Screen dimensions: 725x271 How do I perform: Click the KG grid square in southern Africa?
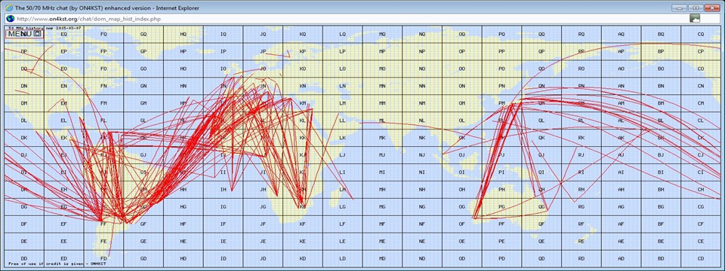[x=302, y=207]
